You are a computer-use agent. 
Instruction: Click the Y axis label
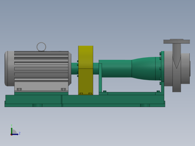tap(12, 125)
